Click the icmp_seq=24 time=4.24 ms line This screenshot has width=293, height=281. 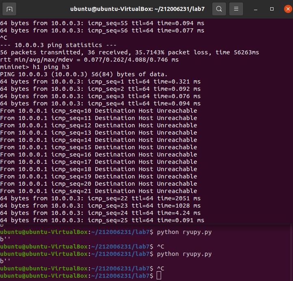(x=100, y=212)
